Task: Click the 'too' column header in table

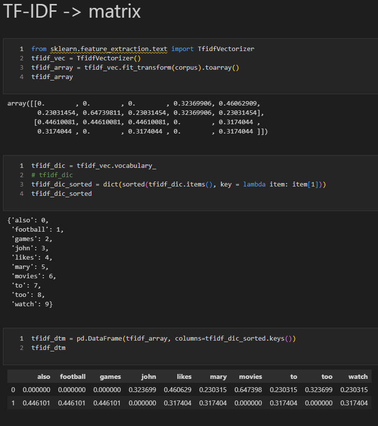Action: tap(326, 376)
